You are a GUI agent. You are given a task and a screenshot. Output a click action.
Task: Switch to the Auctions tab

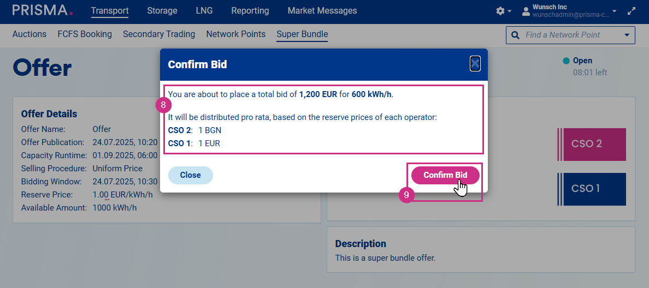[x=29, y=34]
